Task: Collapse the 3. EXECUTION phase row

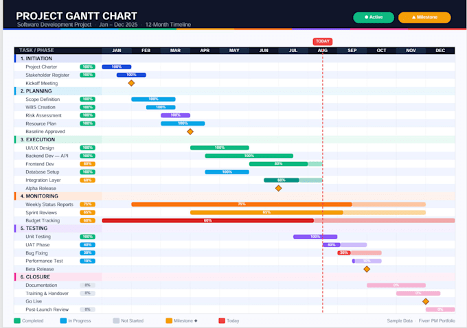Action: tap(234, 139)
